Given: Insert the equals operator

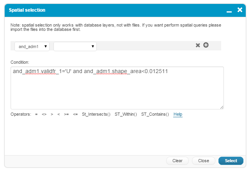Looking at the screenshot, I should coord(36,115).
